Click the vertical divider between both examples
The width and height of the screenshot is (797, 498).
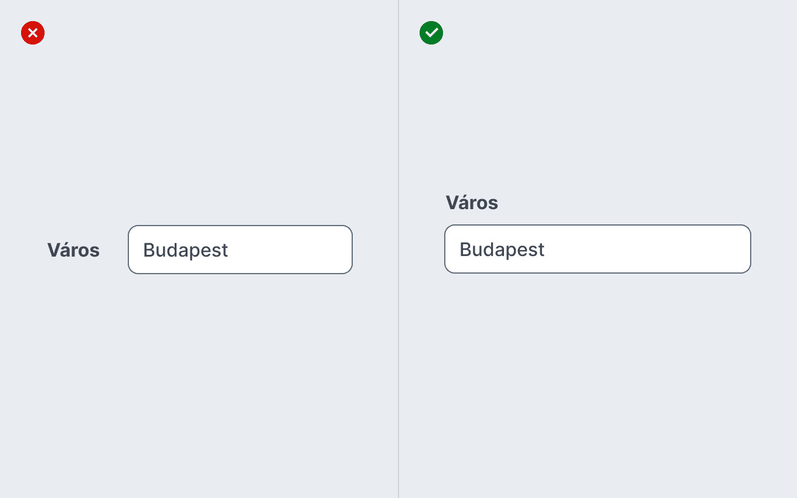(x=398, y=249)
